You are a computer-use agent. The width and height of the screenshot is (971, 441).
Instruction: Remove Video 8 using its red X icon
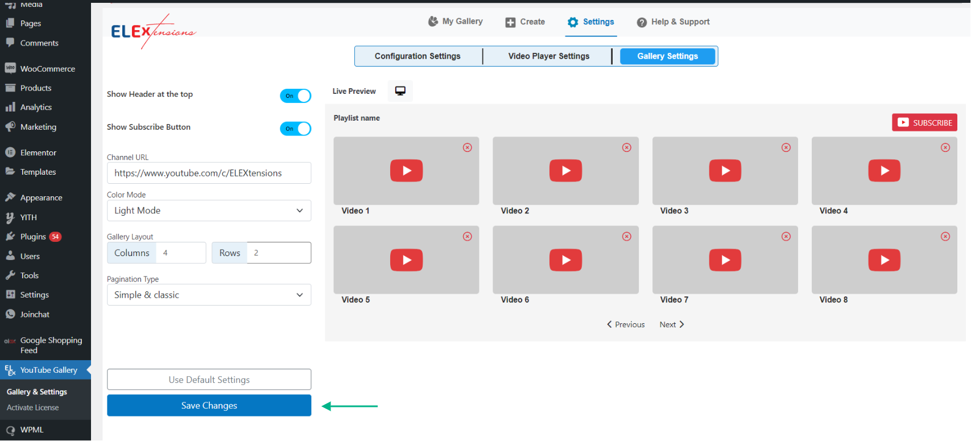[x=945, y=236]
